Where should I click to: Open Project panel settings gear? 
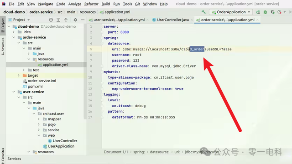pyautogui.click(x=75, y=20)
